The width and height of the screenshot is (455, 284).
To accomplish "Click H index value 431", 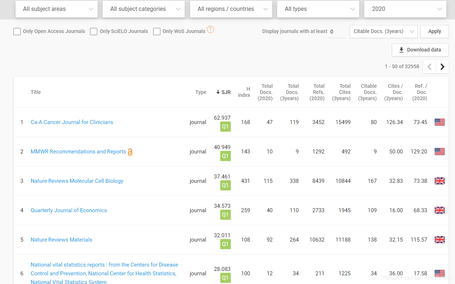I will tap(246, 181).
